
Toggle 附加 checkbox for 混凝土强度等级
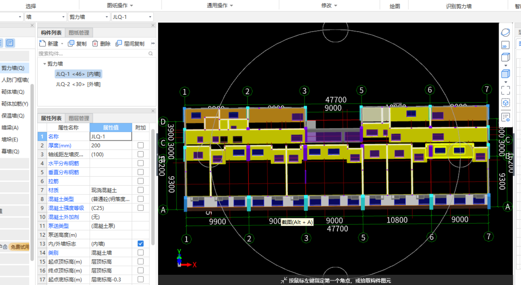pyautogui.click(x=141, y=208)
